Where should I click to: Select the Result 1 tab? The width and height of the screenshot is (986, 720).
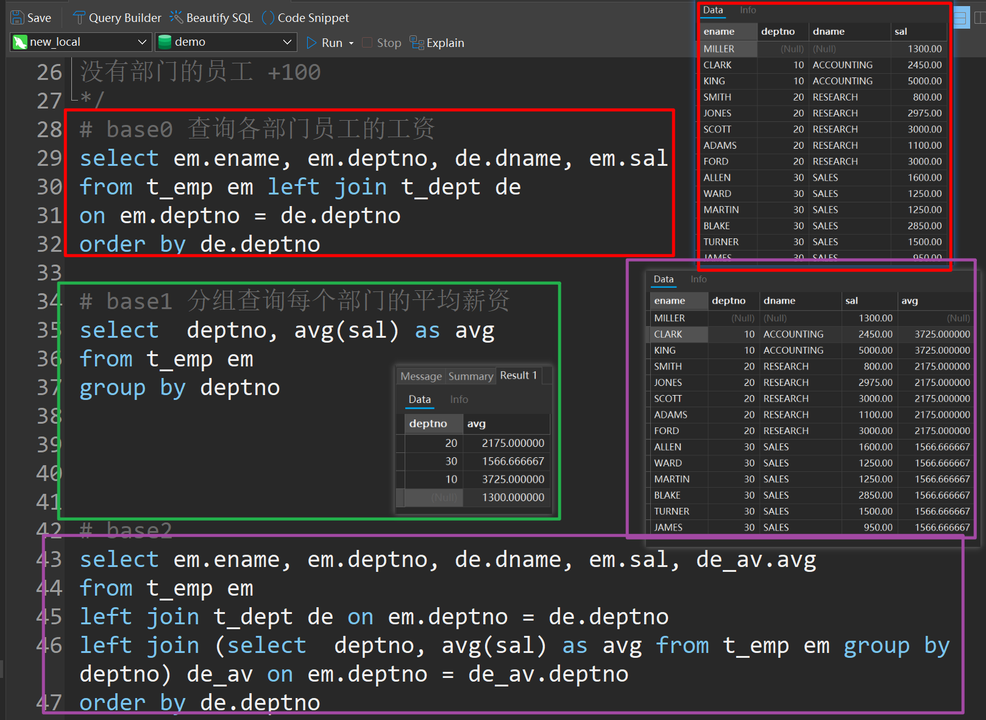pyautogui.click(x=519, y=376)
